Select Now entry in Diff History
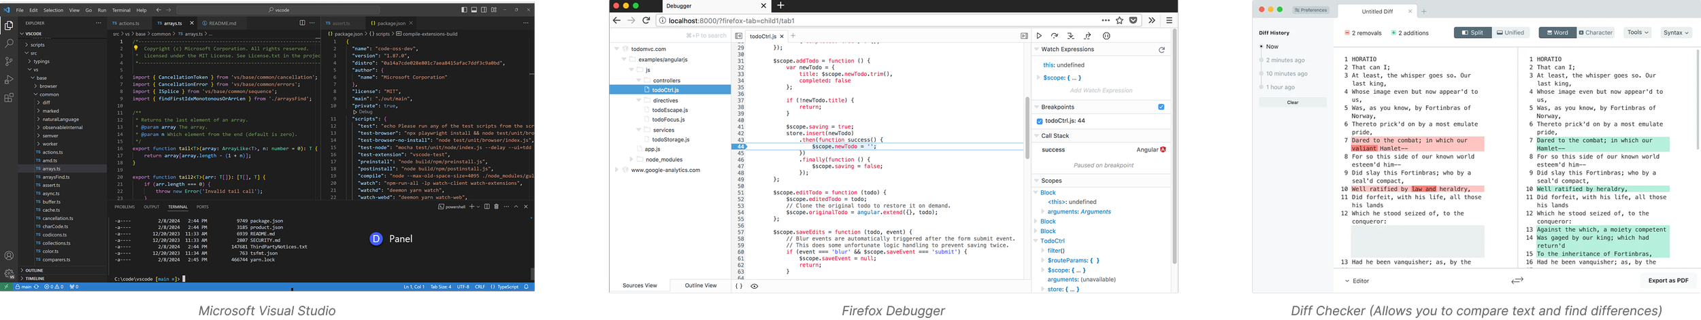Image resolution: width=1701 pixels, height=320 pixels. click(x=1272, y=47)
